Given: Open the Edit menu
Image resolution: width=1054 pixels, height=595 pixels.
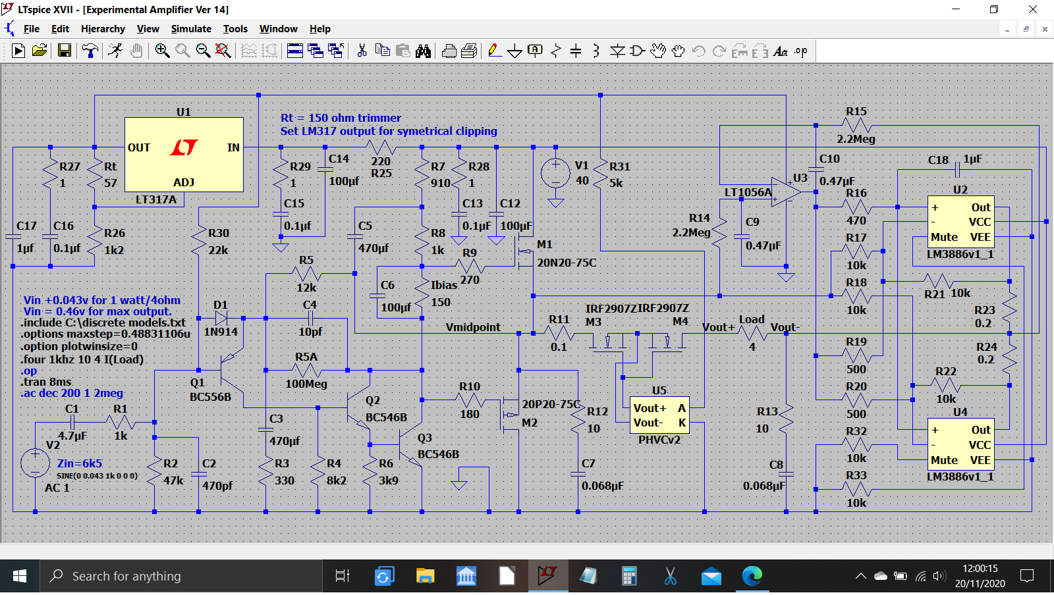Looking at the screenshot, I should click(60, 29).
